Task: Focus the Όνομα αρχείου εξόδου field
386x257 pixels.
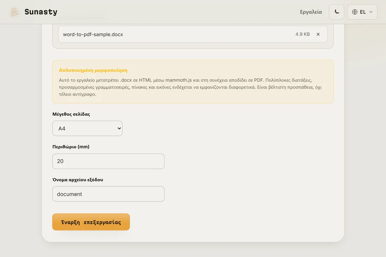Action: (108, 194)
